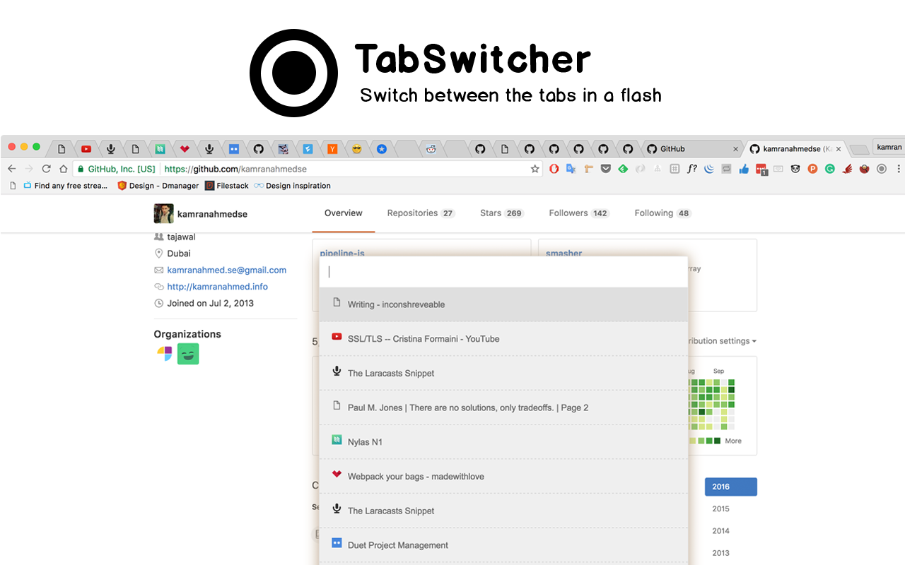Switch to the sunglasses emoji browser tab
The image size is (905, 565).
pos(357,149)
